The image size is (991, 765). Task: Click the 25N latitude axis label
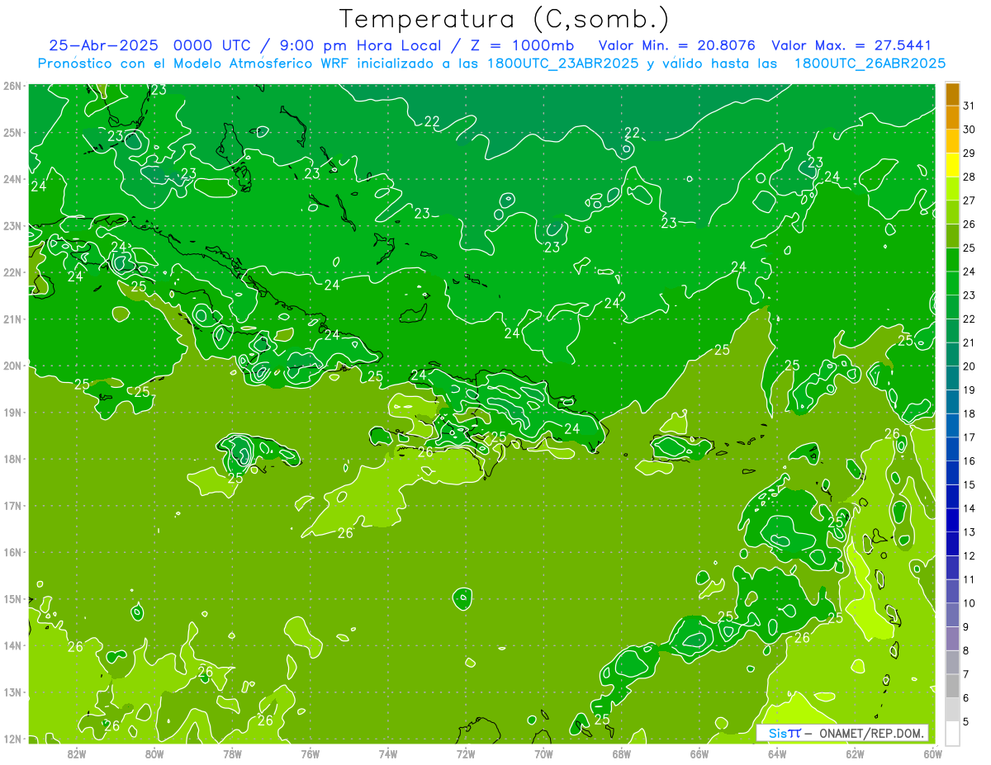click(12, 132)
